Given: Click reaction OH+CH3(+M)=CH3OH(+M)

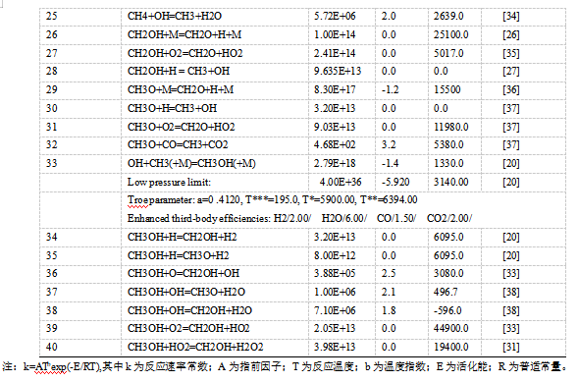Looking at the screenshot, I should click(191, 163).
